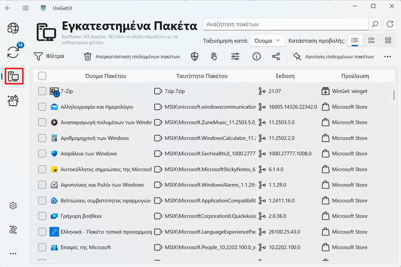Click the 7-Zip app icon

[54, 91]
